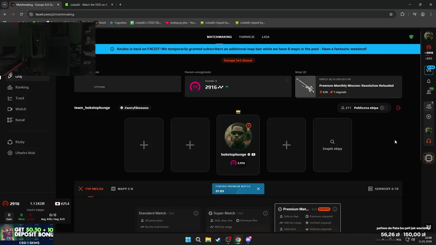The width and height of the screenshot is (436, 245).
Task: Open Kluby in the left sidebar
Action: coord(20,142)
